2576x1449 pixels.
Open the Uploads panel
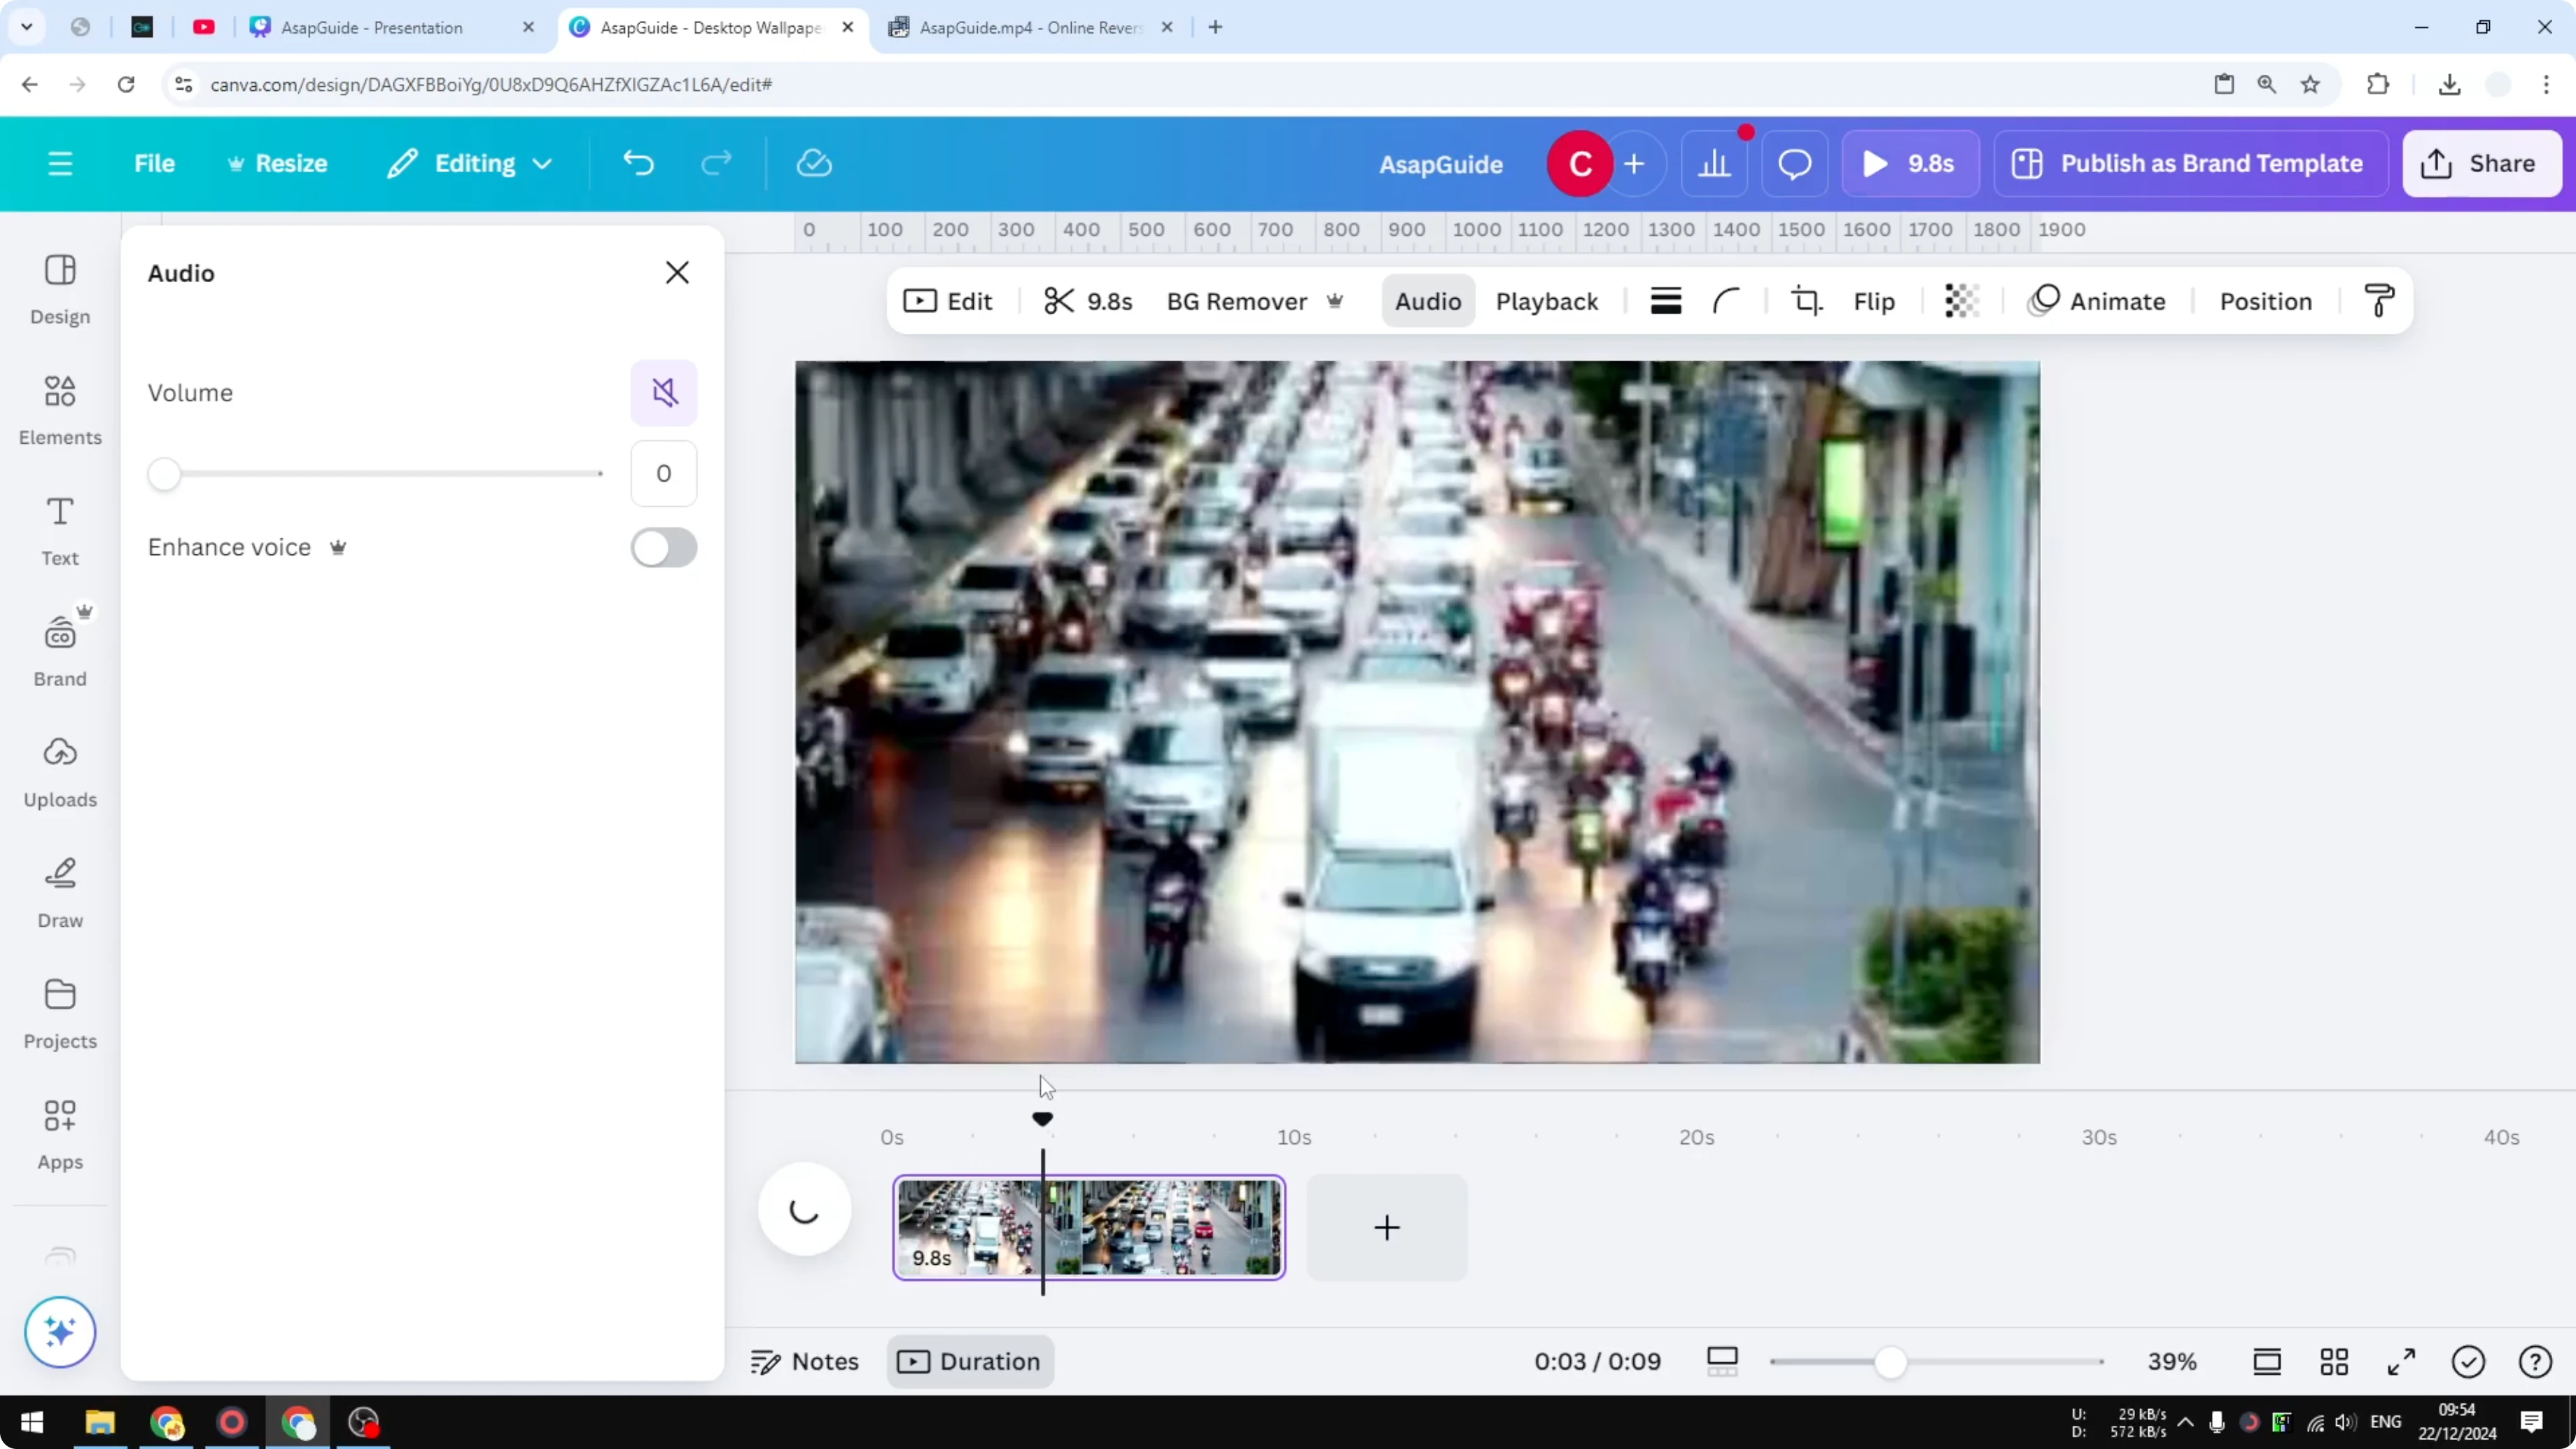point(59,770)
